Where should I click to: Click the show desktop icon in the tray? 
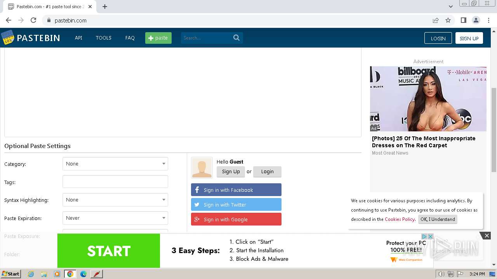(492, 274)
